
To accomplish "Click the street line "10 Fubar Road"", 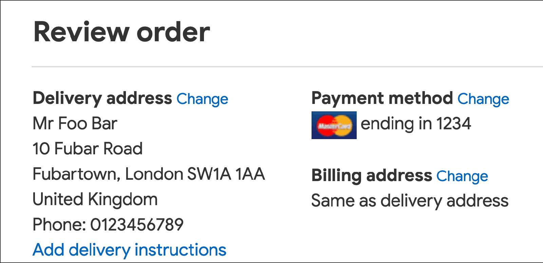I will coord(87,149).
